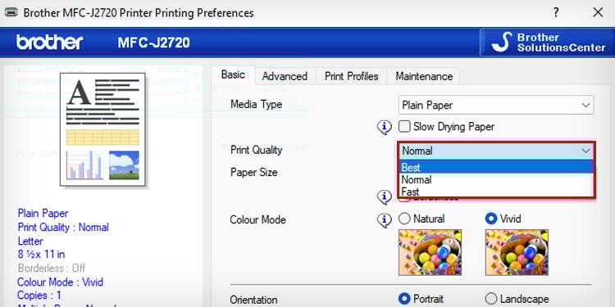Select Portrait orientation

click(x=404, y=299)
